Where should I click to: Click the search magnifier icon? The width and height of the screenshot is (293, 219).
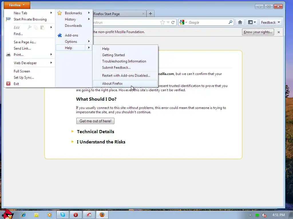(x=231, y=22)
